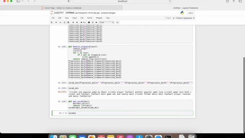The height and width of the screenshot is (138, 245).
Task: Open a new tab with the plus icon
Action: [234, 1]
